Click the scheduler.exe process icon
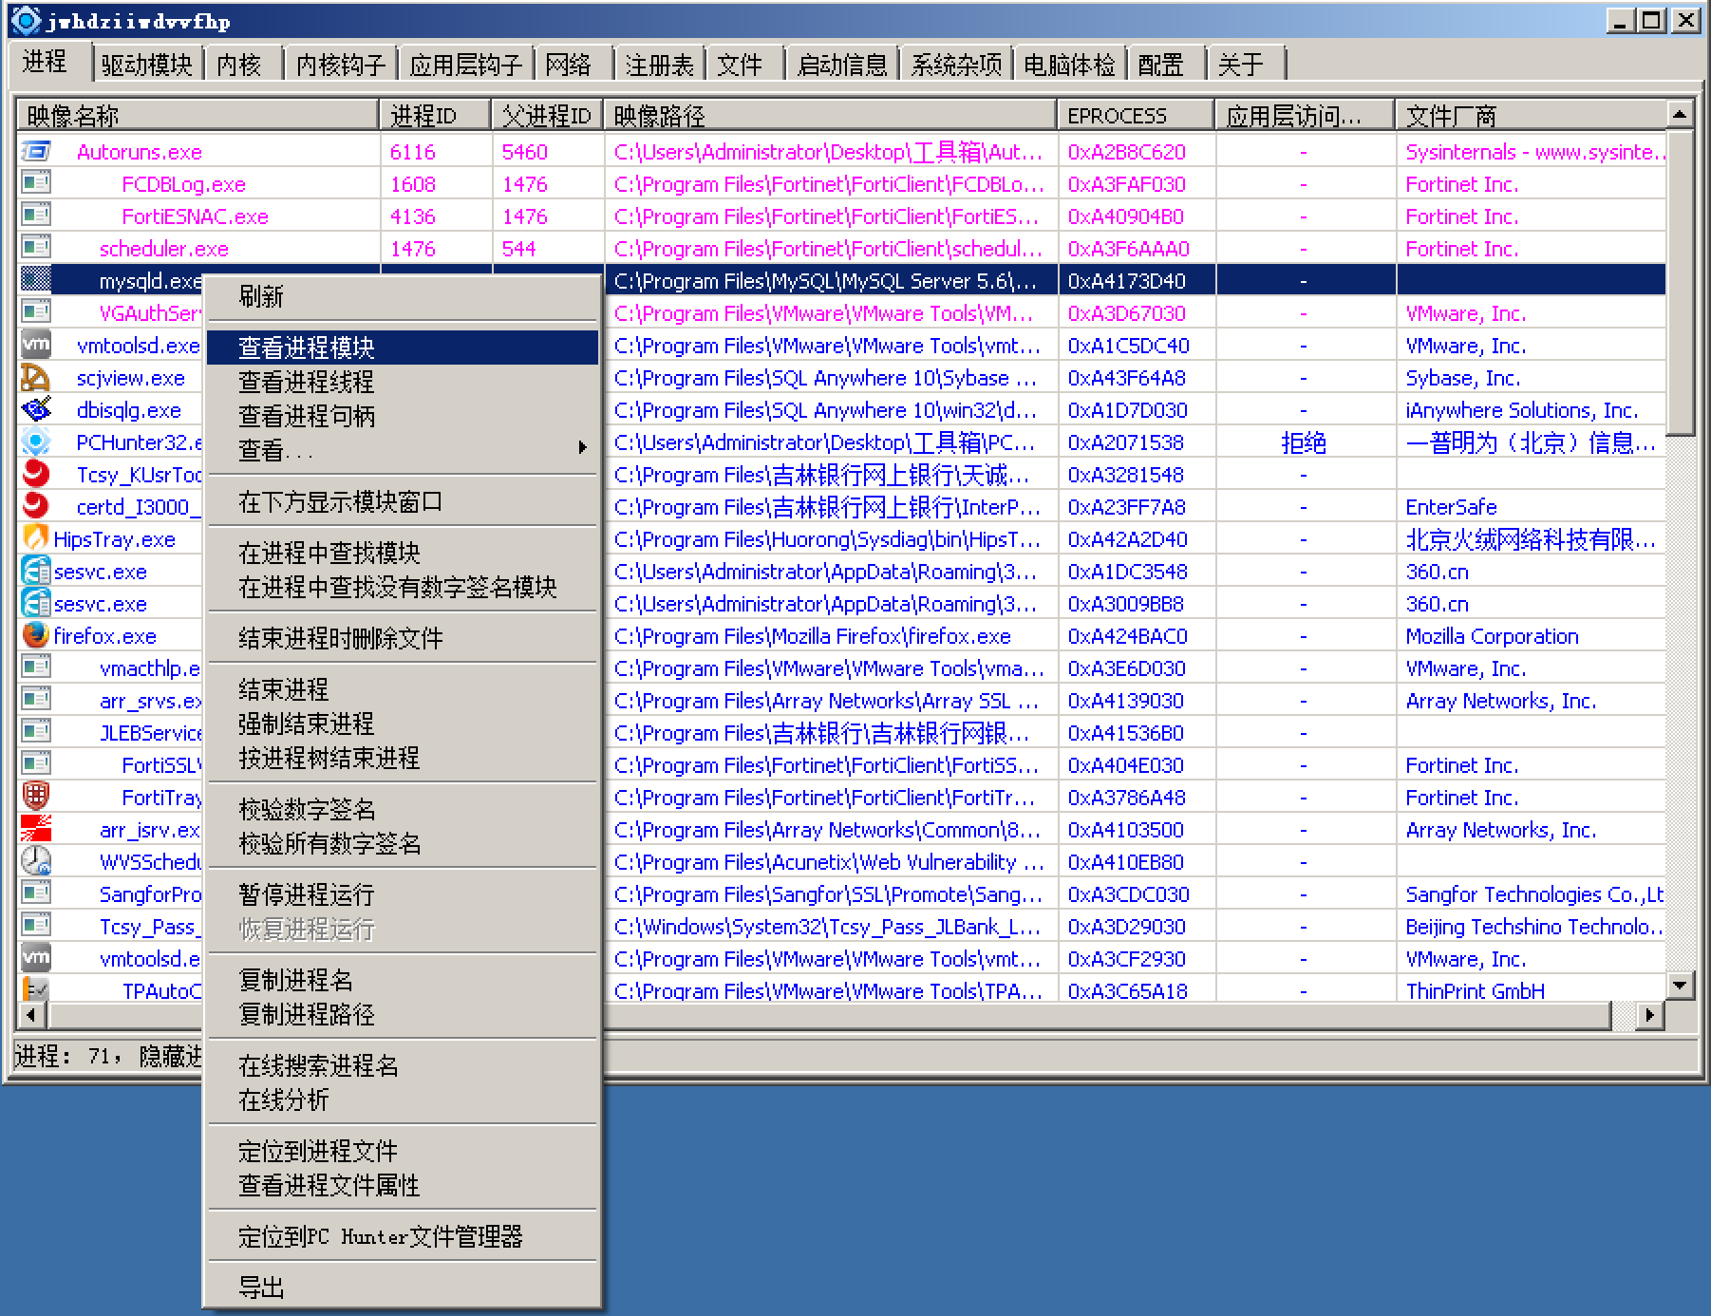Image resolution: width=1711 pixels, height=1316 pixels. 36,248
